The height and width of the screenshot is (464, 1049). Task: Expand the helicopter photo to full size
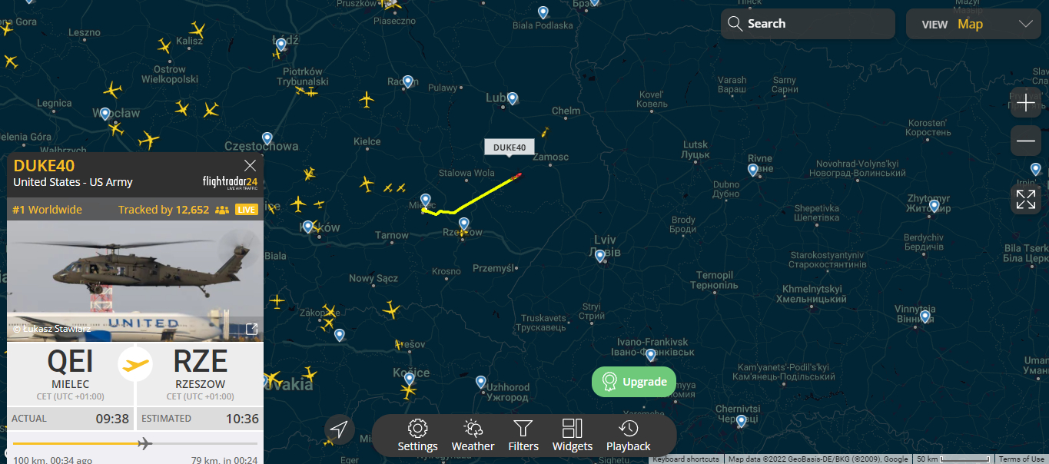[x=251, y=329]
